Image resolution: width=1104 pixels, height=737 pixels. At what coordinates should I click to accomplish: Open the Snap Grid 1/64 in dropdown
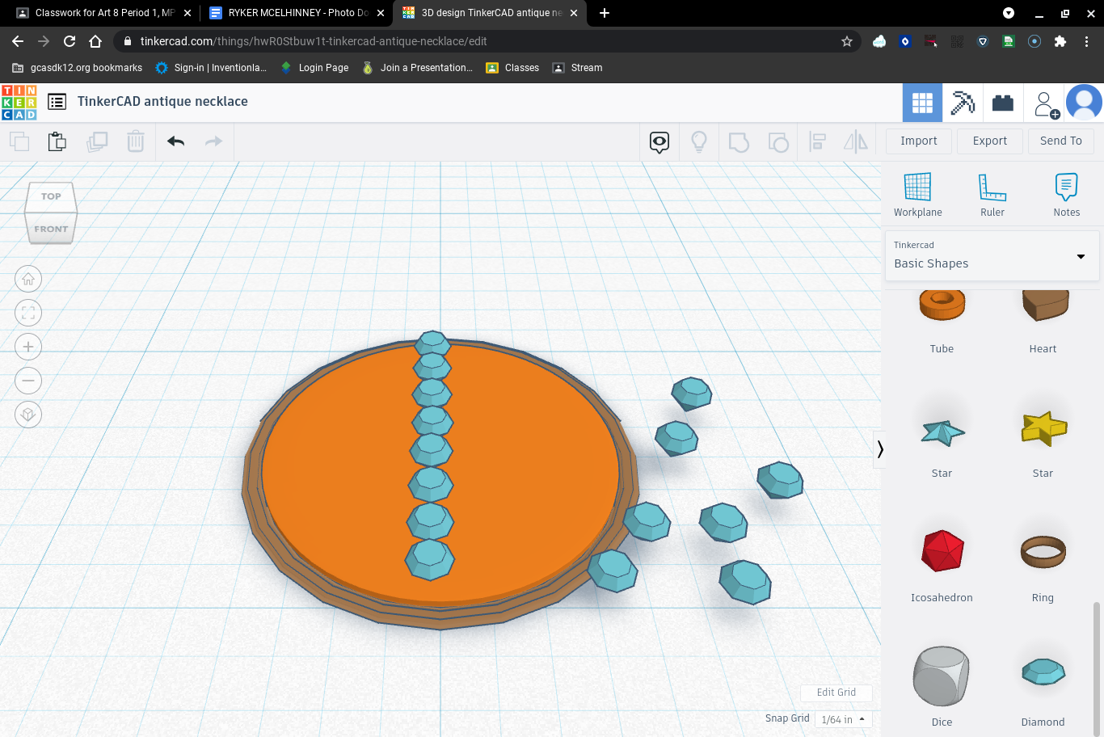tap(843, 719)
